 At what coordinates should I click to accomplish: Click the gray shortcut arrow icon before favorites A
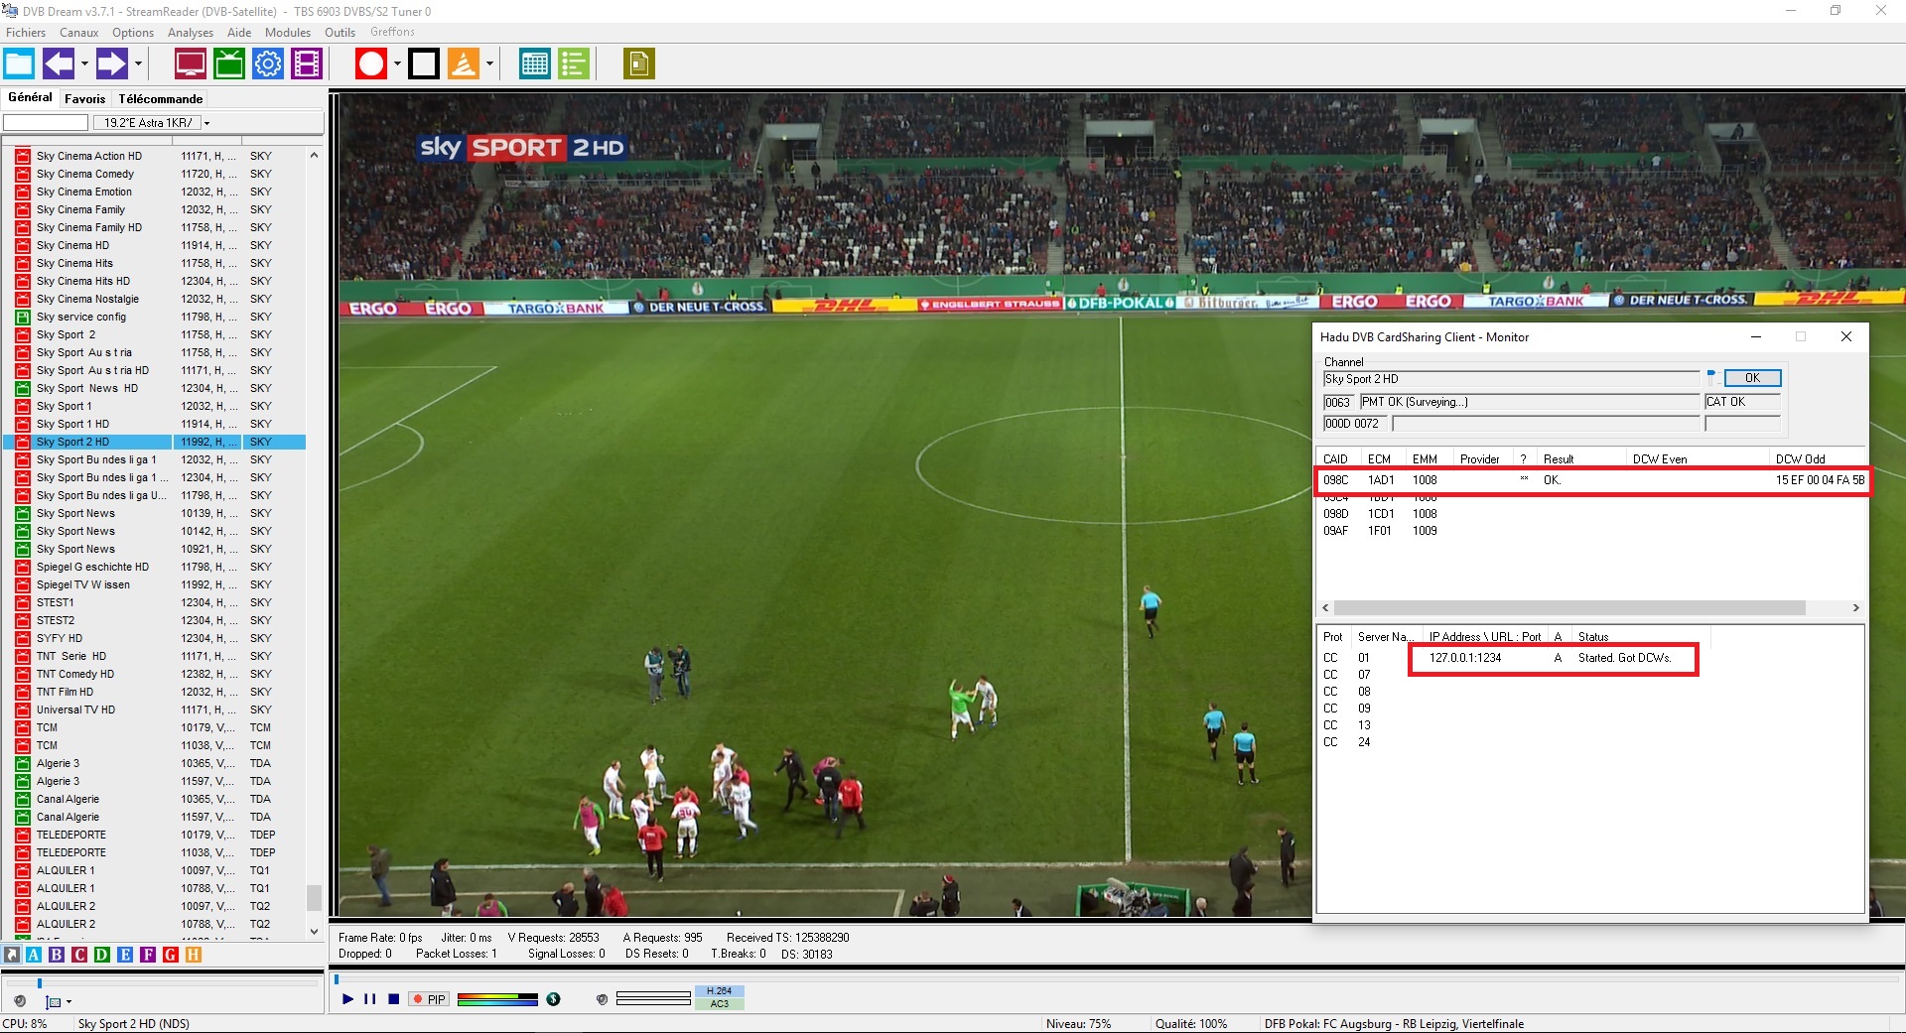coord(11,955)
